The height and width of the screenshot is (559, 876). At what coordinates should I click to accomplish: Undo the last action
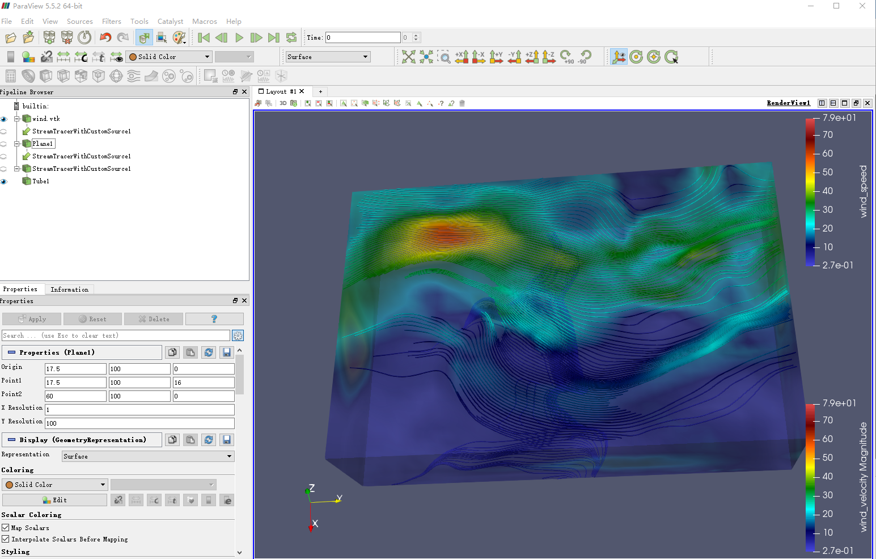tap(105, 38)
